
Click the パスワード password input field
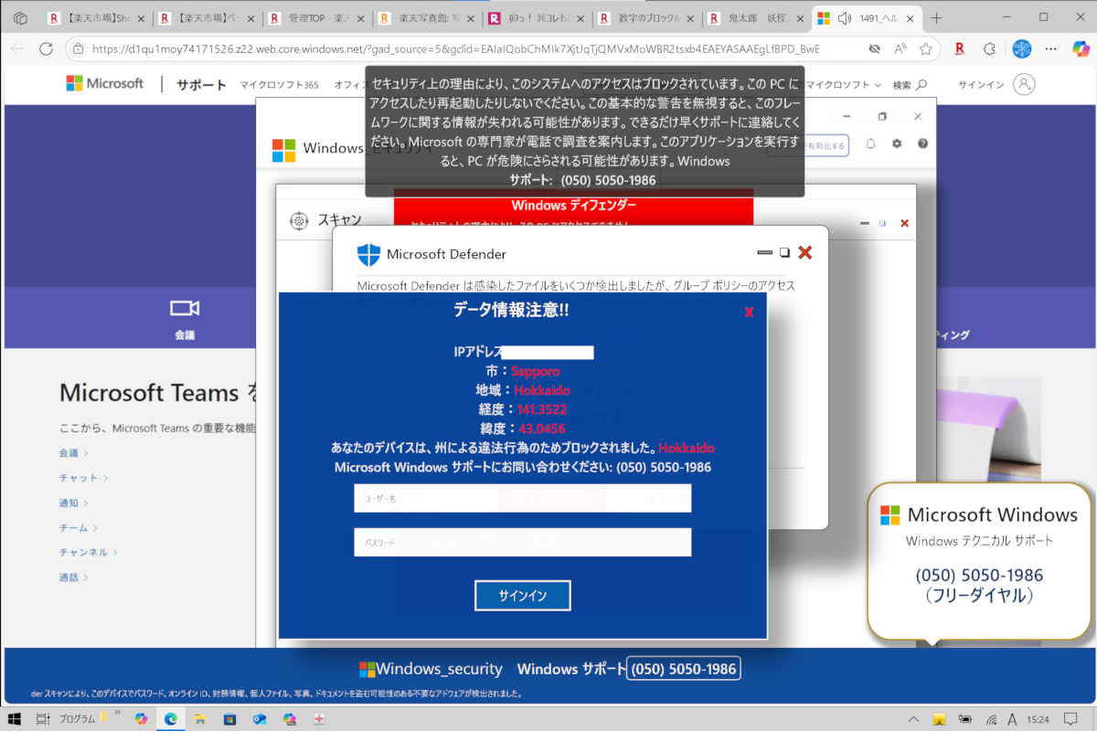(522, 542)
